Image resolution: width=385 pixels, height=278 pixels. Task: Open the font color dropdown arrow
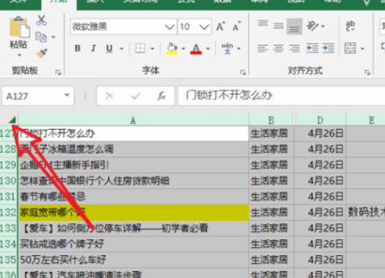point(208,49)
